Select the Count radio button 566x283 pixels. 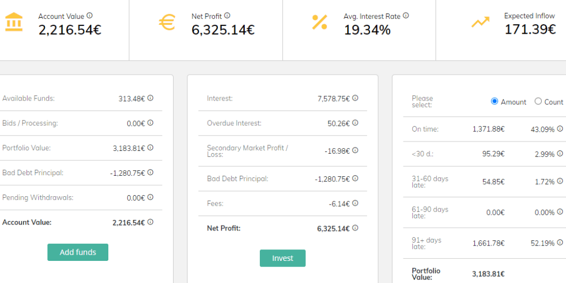coord(538,102)
